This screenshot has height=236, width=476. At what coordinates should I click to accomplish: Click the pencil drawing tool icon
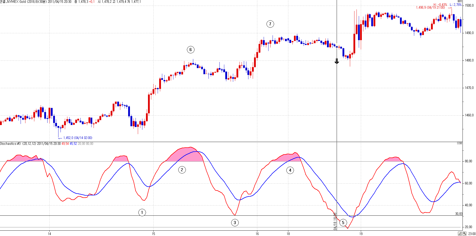pos(460,234)
